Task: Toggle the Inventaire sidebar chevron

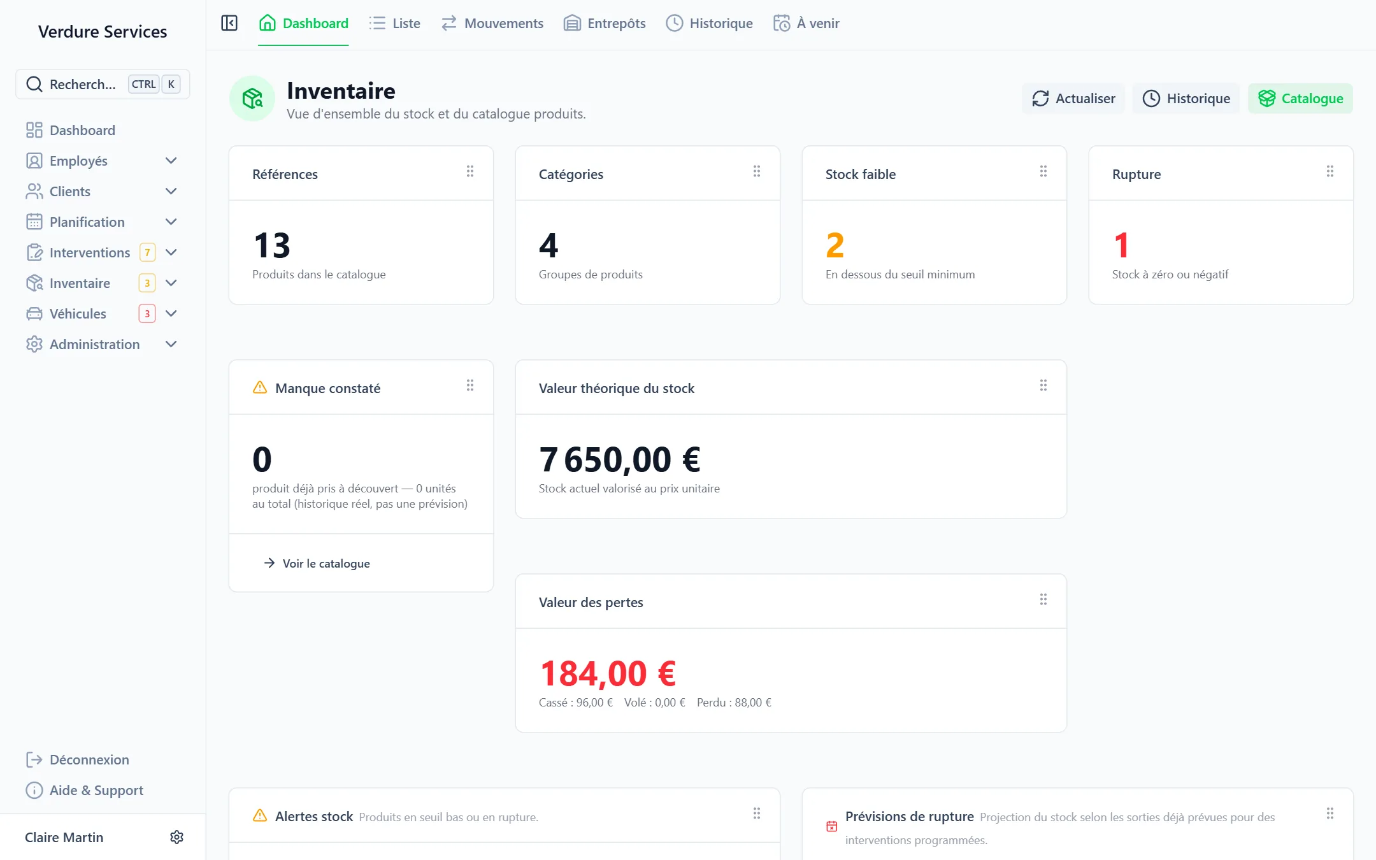Action: click(x=171, y=283)
